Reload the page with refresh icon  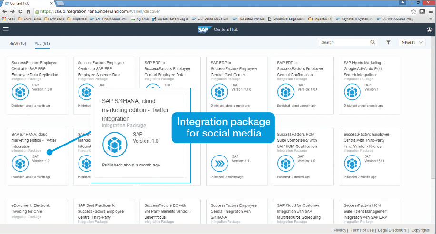point(20,11)
